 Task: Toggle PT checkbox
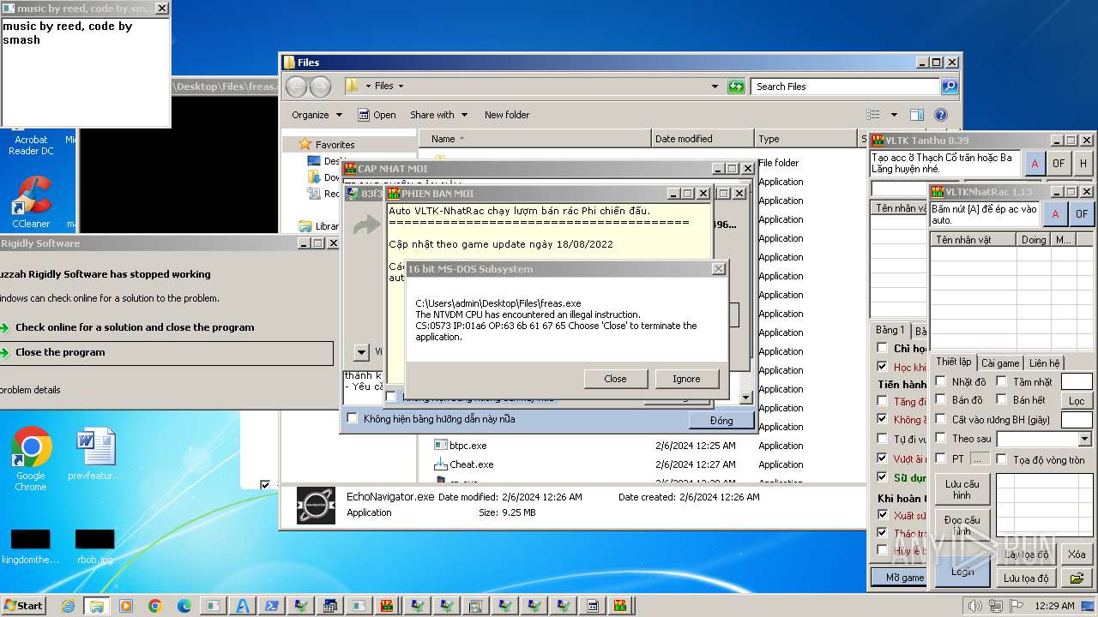click(941, 458)
